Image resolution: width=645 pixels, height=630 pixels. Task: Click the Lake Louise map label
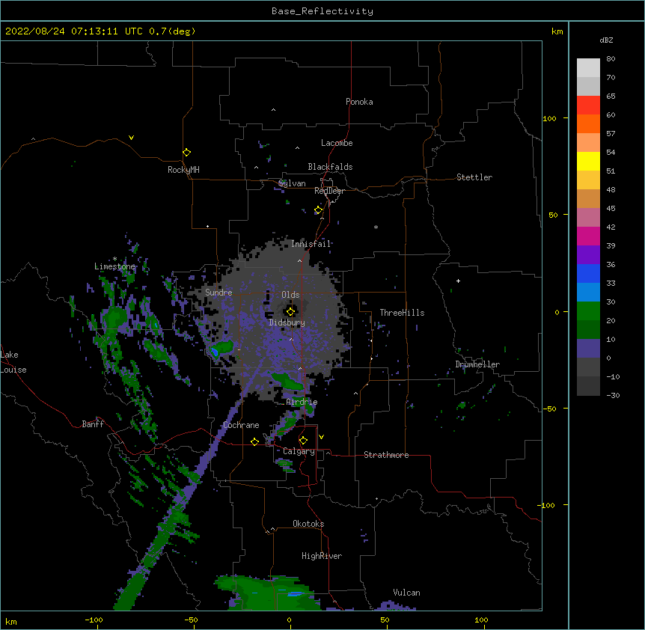click(x=13, y=362)
